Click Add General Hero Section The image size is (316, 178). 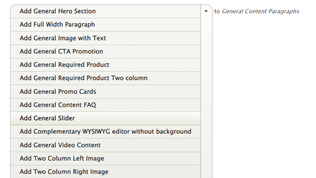pyautogui.click(x=58, y=11)
